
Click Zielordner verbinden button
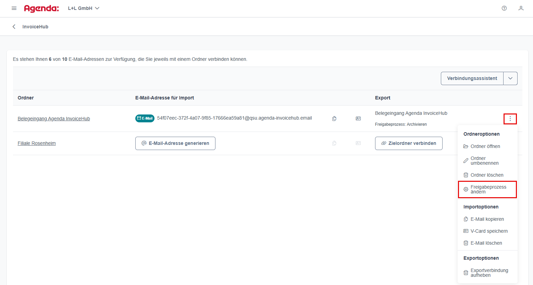click(409, 143)
